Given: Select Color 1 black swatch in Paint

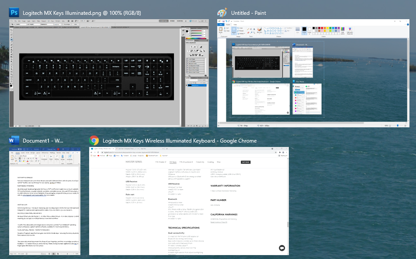Looking at the screenshot, I should click(304, 30).
